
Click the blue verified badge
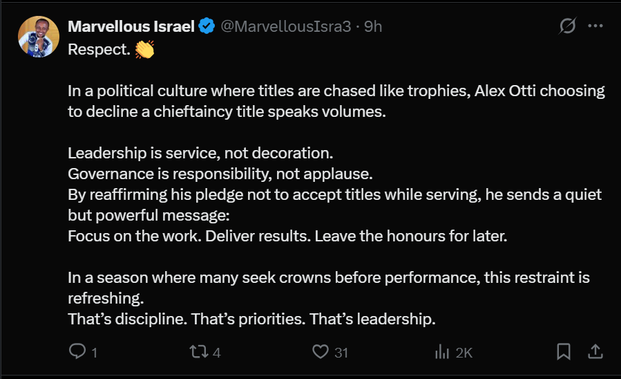207,26
